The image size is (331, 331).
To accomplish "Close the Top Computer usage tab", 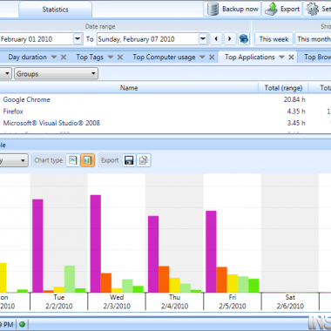I will pos(212,57).
